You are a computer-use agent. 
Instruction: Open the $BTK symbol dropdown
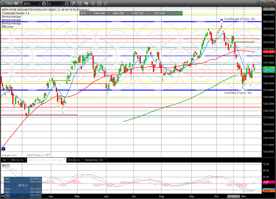point(39,4)
